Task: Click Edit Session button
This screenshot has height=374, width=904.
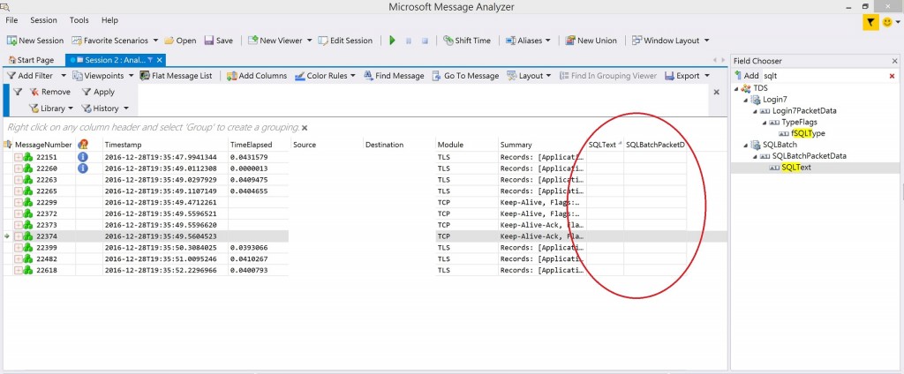Action: [345, 41]
